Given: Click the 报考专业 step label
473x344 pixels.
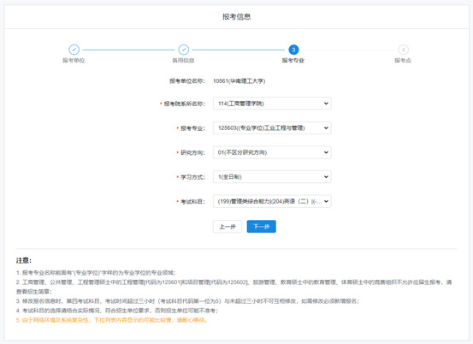Looking at the screenshot, I should [293, 61].
